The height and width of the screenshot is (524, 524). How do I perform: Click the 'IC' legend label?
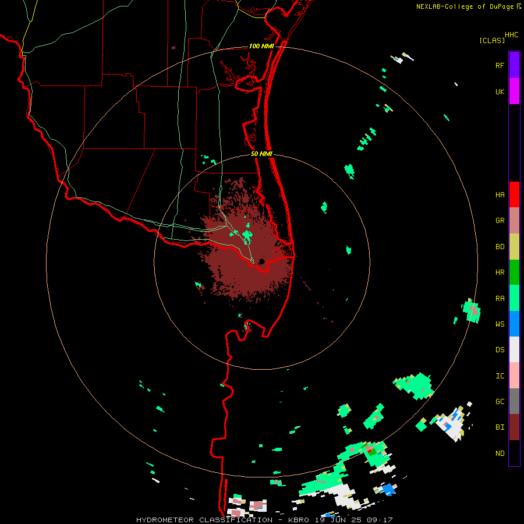[500, 376]
